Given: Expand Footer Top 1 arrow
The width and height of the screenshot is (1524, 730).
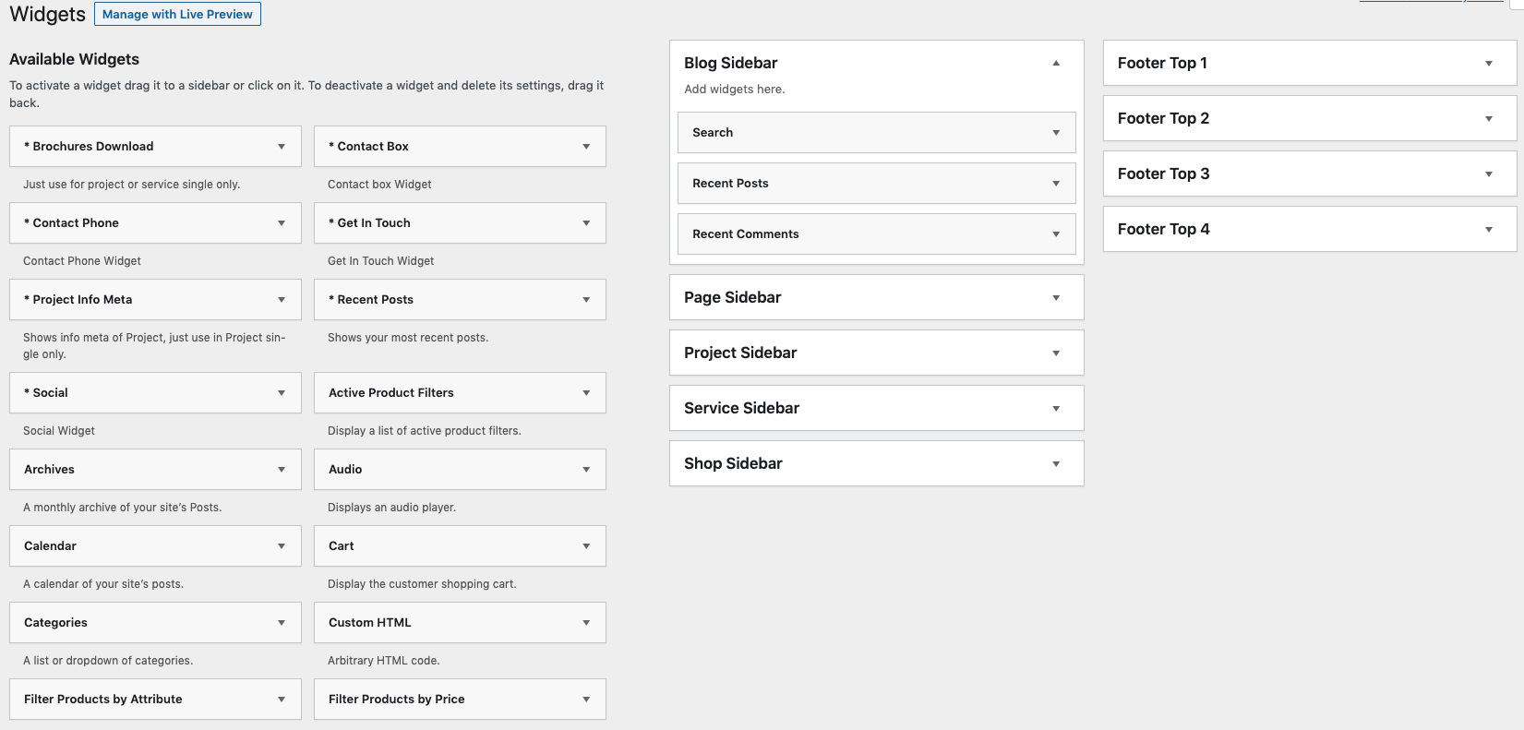Looking at the screenshot, I should 1488,63.
